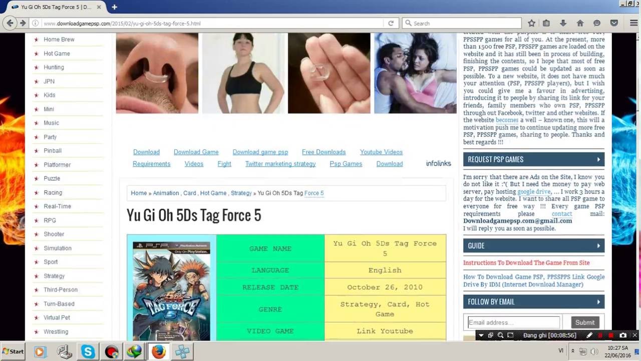Open the Downloads arrow icon
This screenshot has height=361, width=641.
click(x=563, y=23)
